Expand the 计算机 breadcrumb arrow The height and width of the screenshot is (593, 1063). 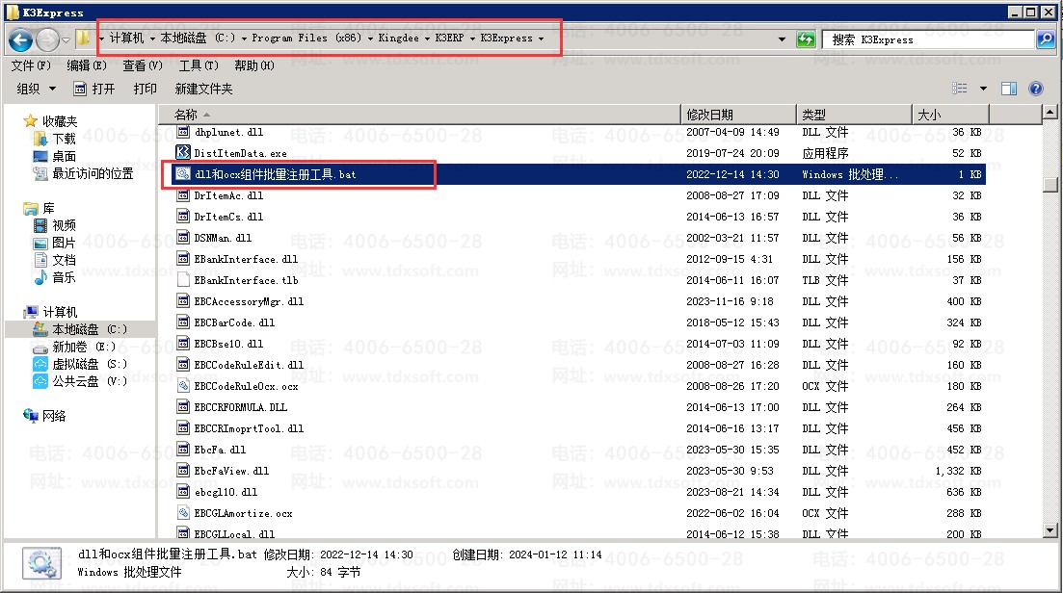pyautogui.click(x=152, y=39)
